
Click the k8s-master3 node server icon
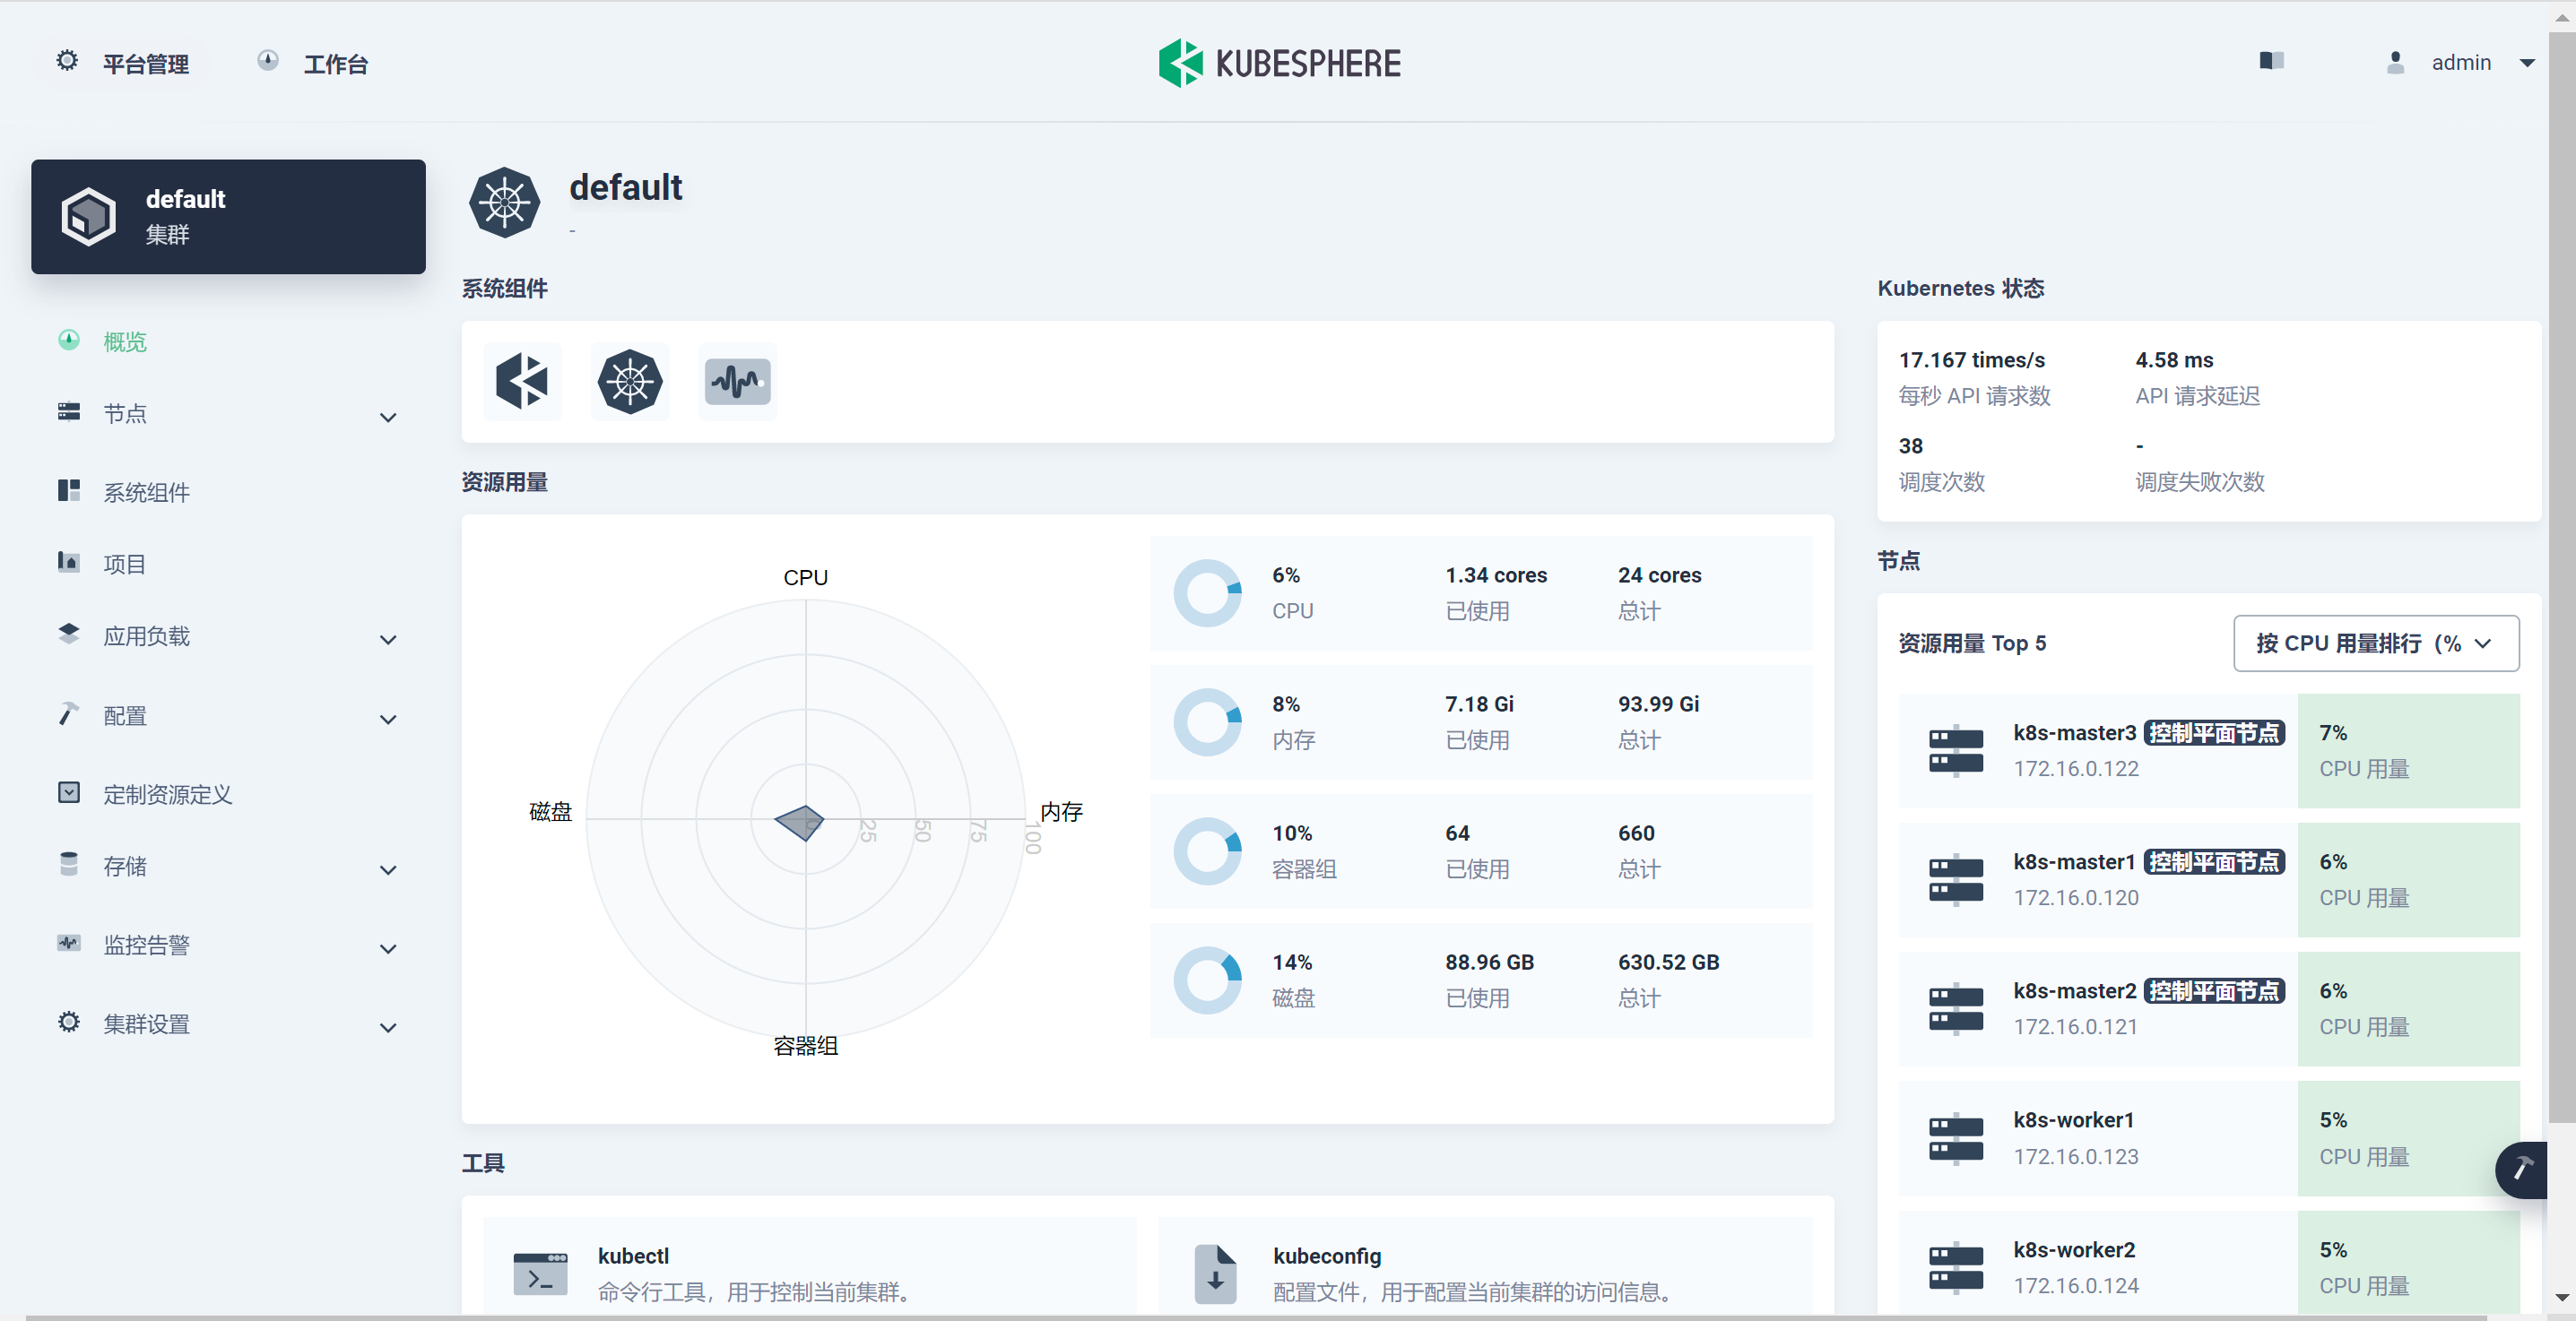click(x=1955, y=750)
